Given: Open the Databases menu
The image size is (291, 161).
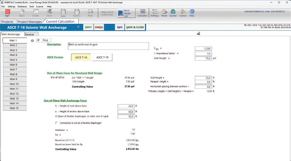Looking at the screenshot, I should pyautogui.click(x=22, y=7).
